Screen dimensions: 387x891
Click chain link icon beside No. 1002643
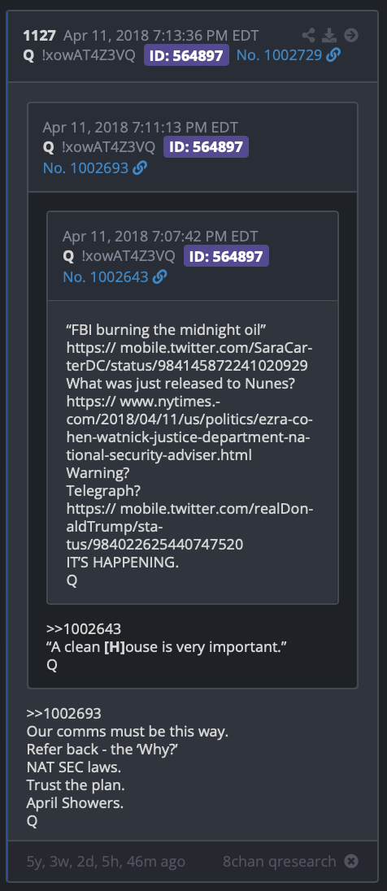tap(160, 276)
